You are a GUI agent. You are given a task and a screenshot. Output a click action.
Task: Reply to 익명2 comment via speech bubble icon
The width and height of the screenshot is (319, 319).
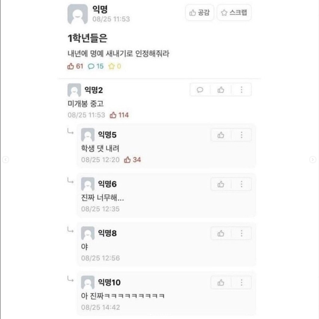(200, 90)
